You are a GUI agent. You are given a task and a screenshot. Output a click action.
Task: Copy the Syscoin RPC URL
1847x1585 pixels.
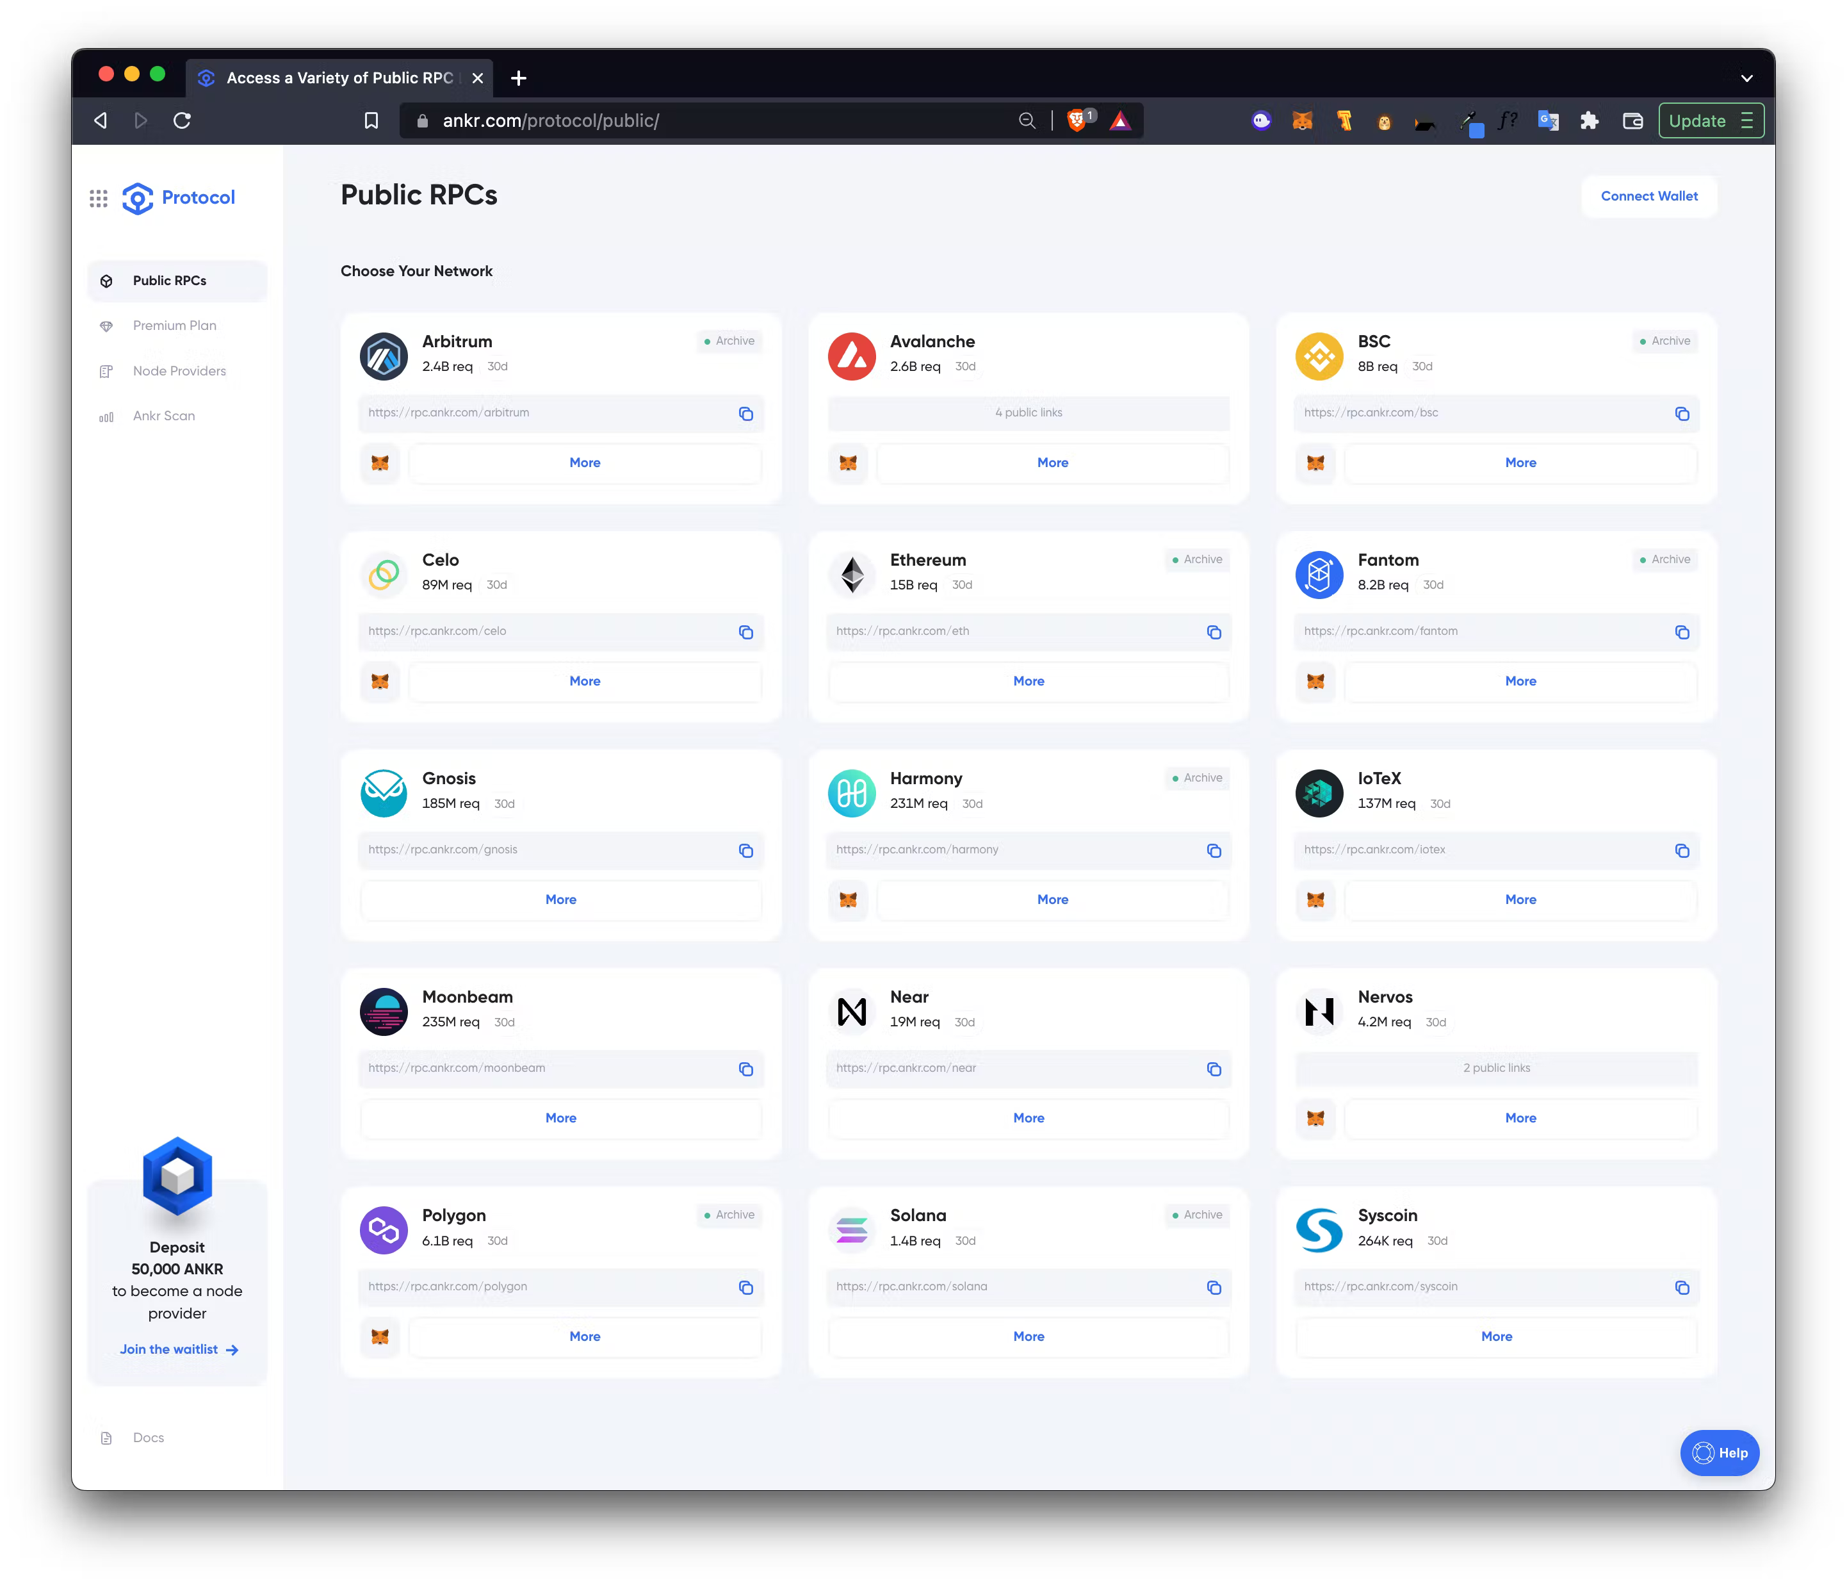click(1681, 1287)
